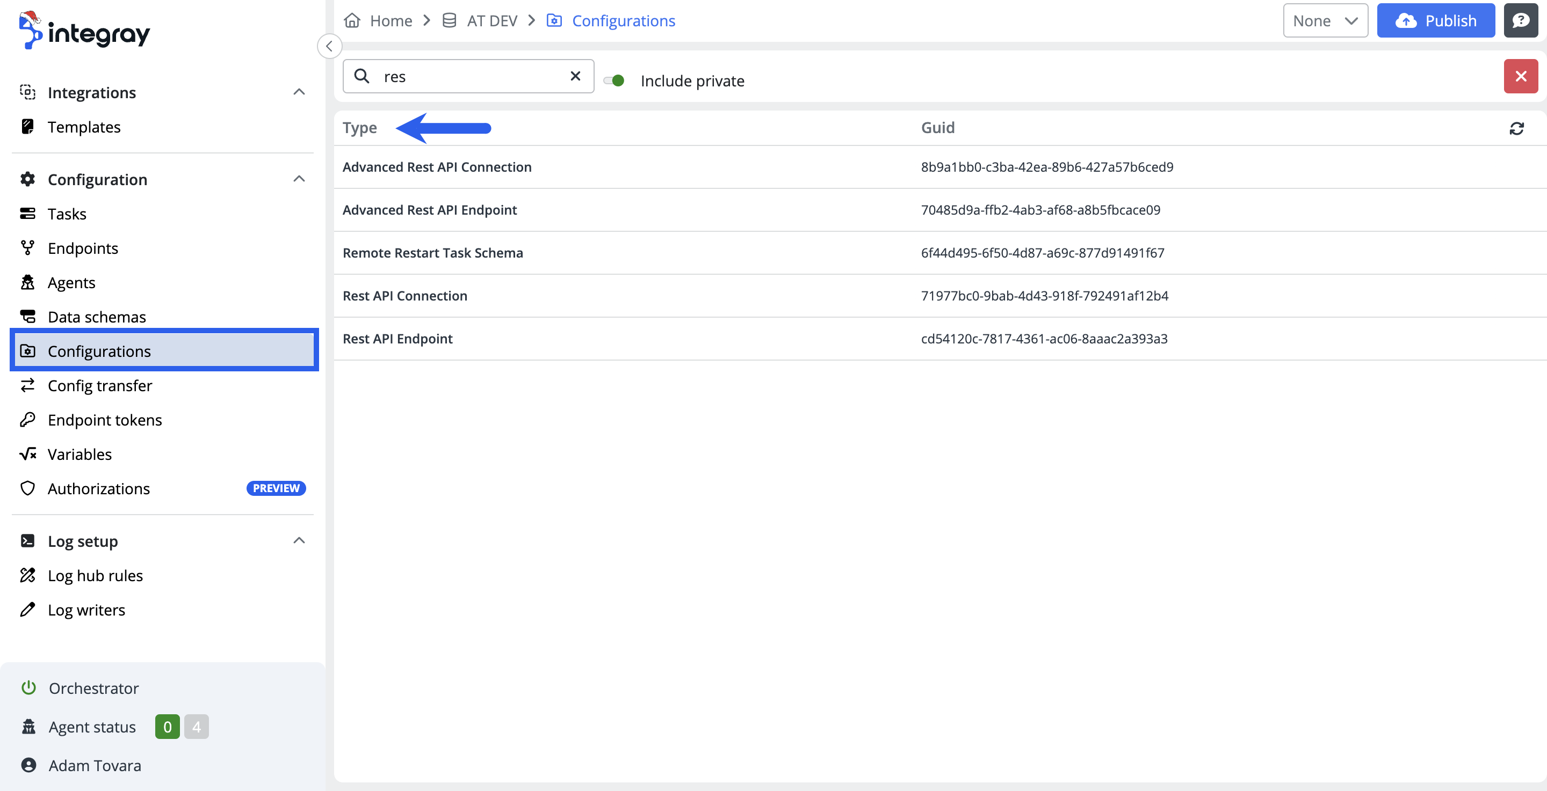Click the Log hub rules icon
Screen dimensions: 1547x791
click(x=27, y=575)
